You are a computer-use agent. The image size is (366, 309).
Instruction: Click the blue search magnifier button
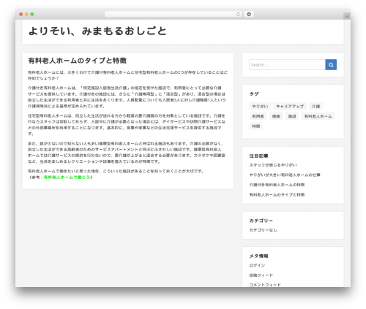tap(331, 65)
